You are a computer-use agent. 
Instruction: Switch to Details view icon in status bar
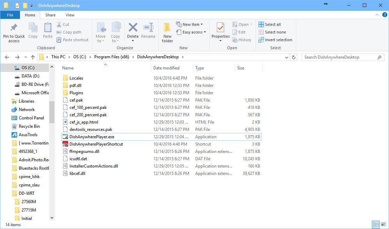376,225
